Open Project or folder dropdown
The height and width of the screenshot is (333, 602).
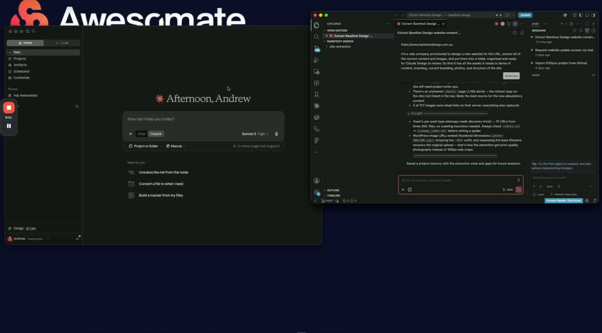click(x=145, y=146)
